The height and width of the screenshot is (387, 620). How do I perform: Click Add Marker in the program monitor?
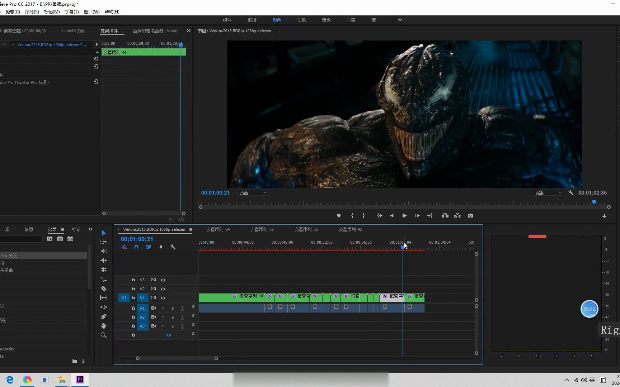pyautogui.click(x=339, y=216)
